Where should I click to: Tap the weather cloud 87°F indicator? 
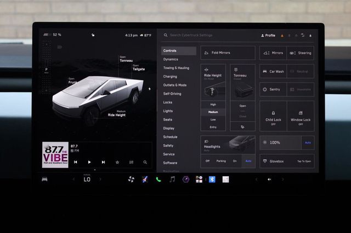[146, 35]
